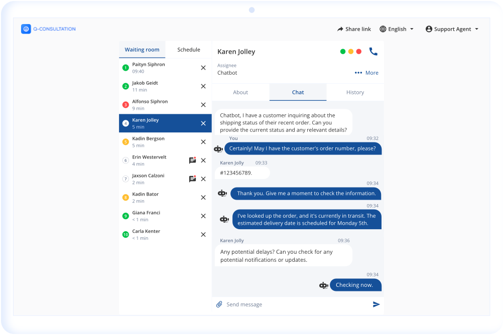
Task: Remove Alfonso Siphron from the queue
Action: [x=203, y=105]
